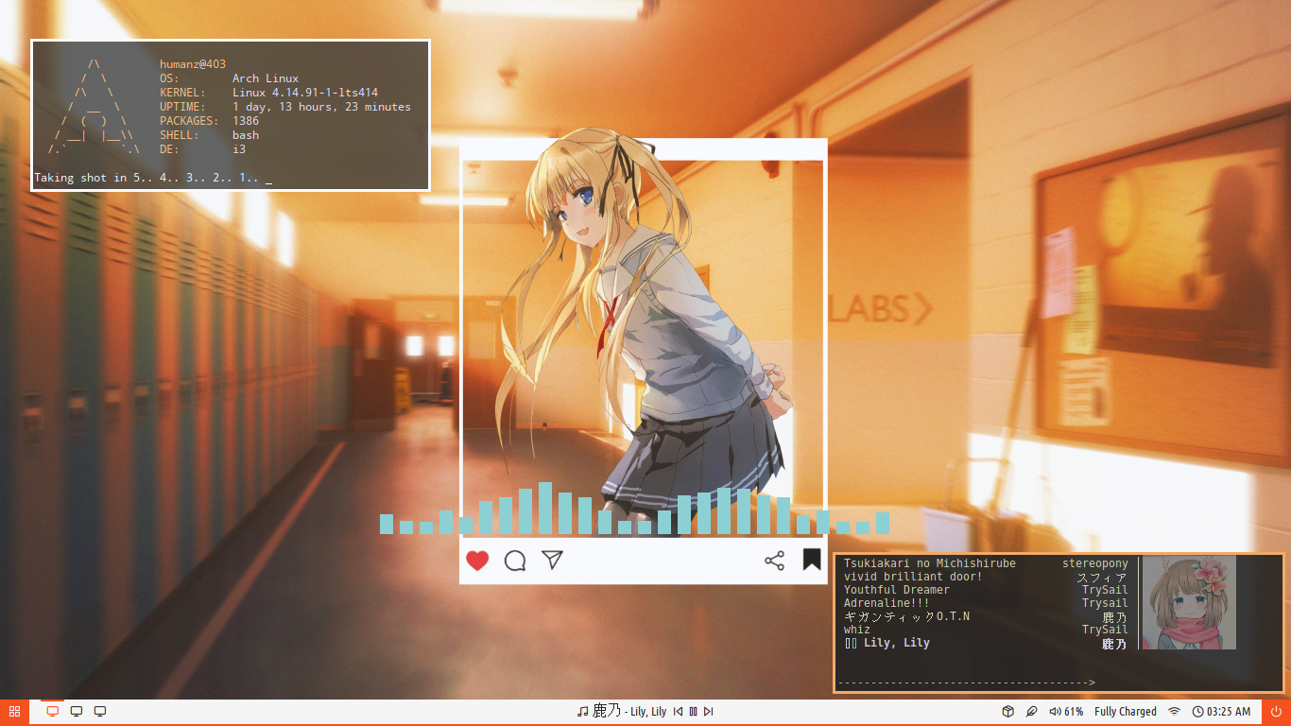
Task: Select ギガンティックO.T.N in playlist
Action: 906,616
